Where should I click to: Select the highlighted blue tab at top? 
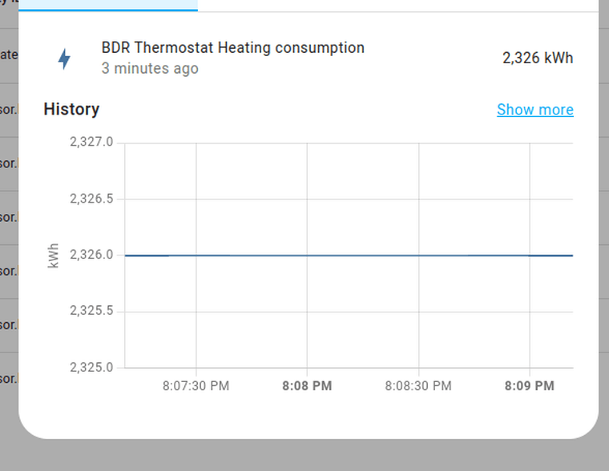coord(108,6)
